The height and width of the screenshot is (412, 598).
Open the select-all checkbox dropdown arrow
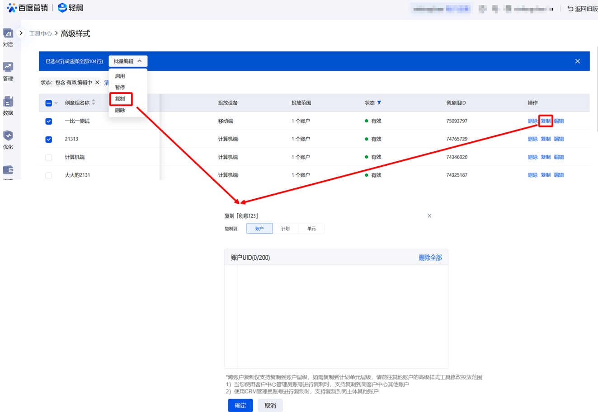(56, 103)
